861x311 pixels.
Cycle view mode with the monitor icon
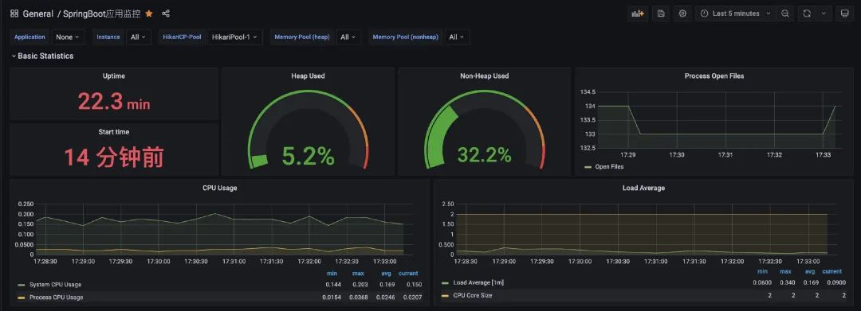pyautogui.click(x=844, y=14)
